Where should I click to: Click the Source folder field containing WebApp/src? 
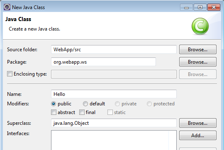[114, 50]
